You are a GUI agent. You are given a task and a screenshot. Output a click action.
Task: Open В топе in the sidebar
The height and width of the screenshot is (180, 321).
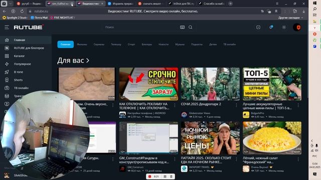(26, 72)
